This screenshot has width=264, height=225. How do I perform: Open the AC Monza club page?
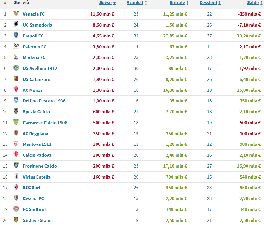click(x=33, y=90)
